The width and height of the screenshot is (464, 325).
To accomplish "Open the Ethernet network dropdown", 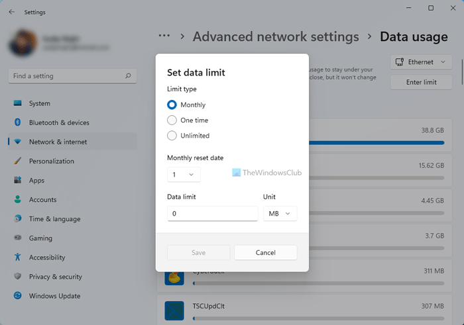I will coord(422,62).
